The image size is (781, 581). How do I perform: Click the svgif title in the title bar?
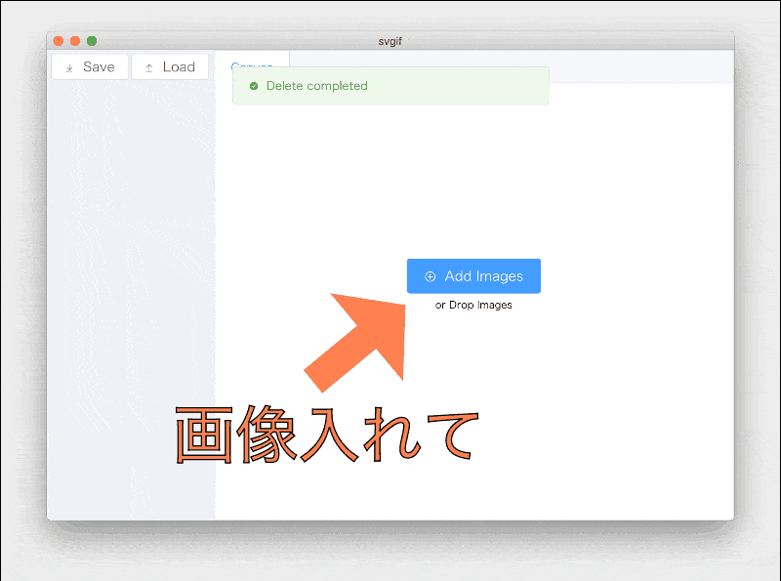coord(390,41)
